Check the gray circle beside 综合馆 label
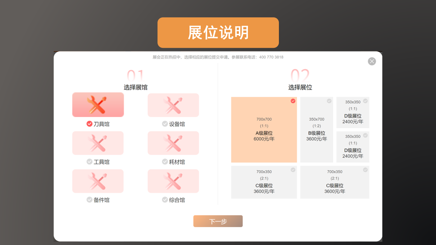 (165, 200)
